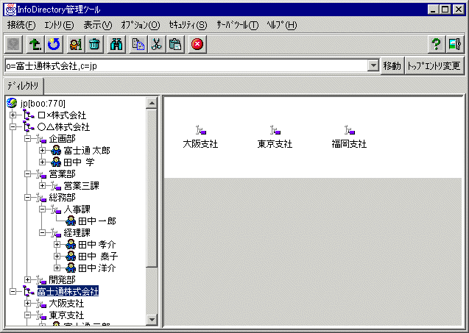Image resolution: width=469 pixels, height=333 pixels.
Task: Select the ディレクトリ tab
Action: click(x=23, y=86)
